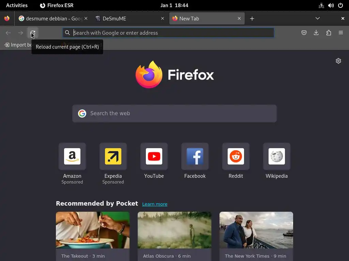Click the Learn more Pocket link
The width and height of the screenshot is (349, 261).
[x=155, y=204]
